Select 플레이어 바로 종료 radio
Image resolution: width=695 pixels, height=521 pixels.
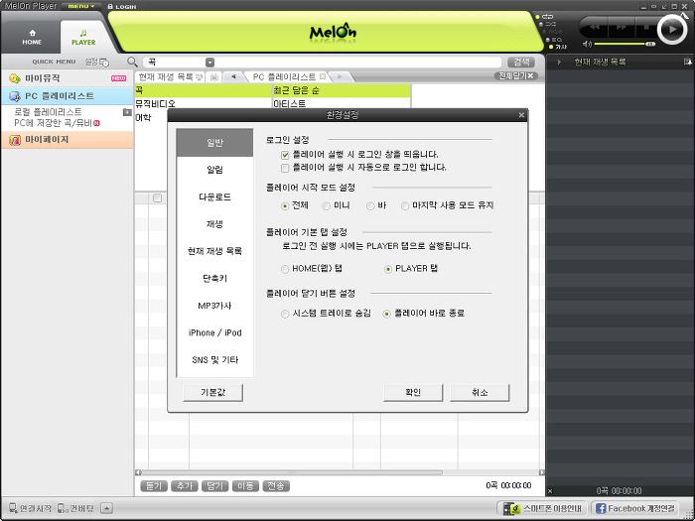[x=387, y=314]
